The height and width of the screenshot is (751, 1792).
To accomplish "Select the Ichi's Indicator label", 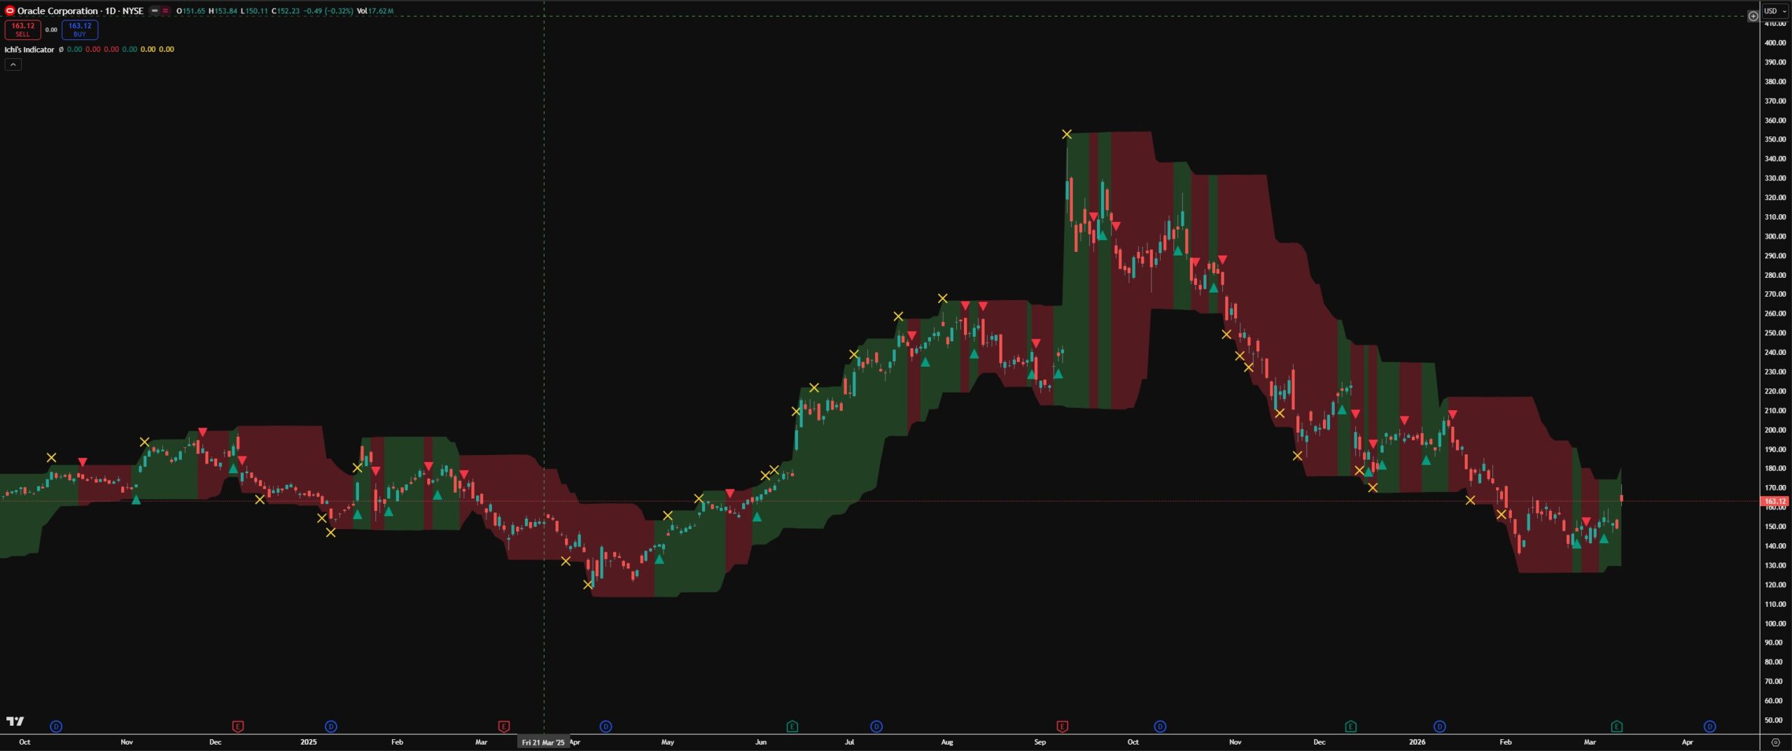I will click(x=29, y=50).
